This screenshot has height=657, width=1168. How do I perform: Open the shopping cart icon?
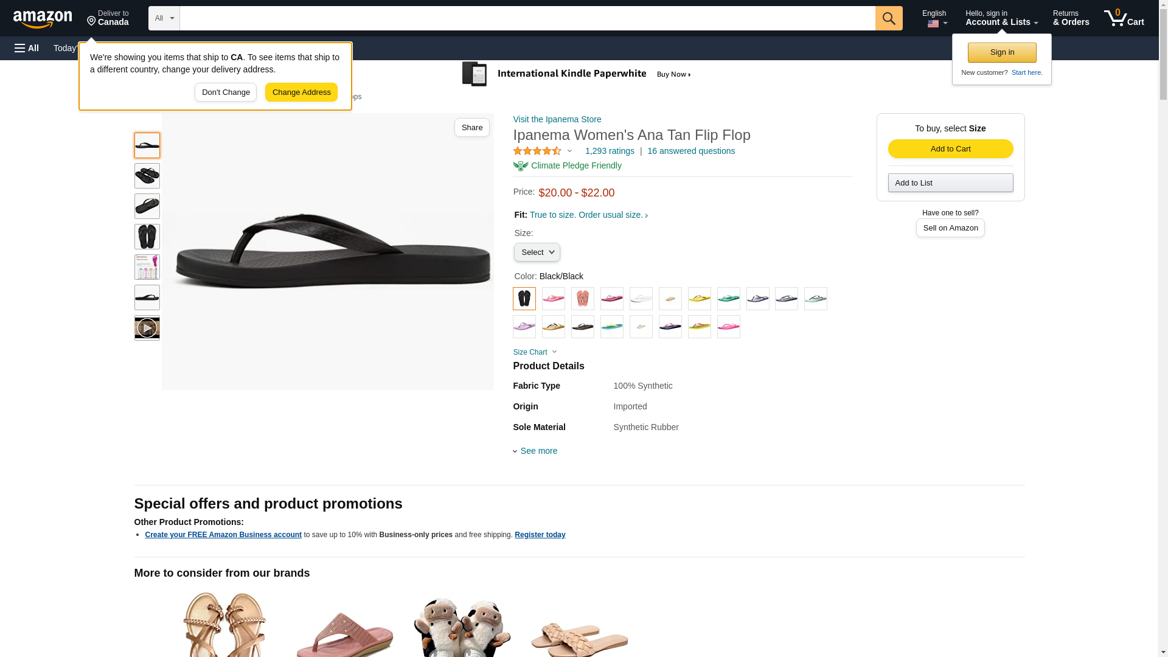tap(1124, 18)
